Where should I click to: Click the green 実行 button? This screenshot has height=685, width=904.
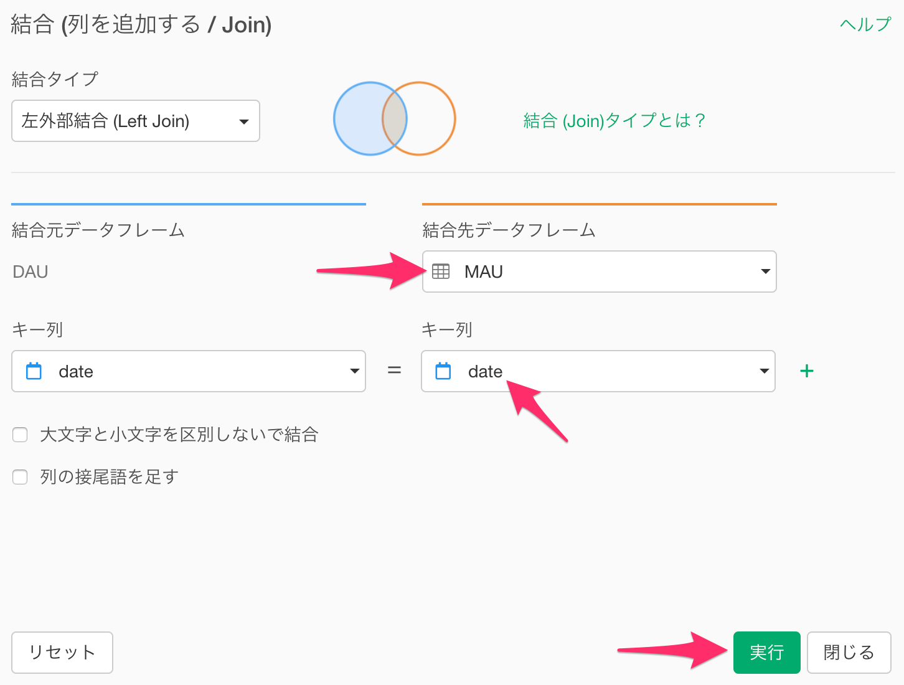767,653
